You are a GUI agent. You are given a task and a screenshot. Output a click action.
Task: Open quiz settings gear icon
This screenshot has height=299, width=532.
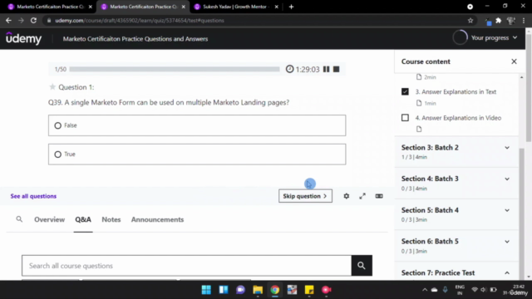tap(346, 196)
